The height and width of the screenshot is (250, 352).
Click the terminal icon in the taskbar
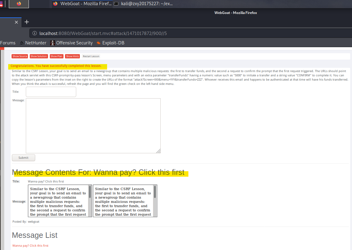(116, 4)
